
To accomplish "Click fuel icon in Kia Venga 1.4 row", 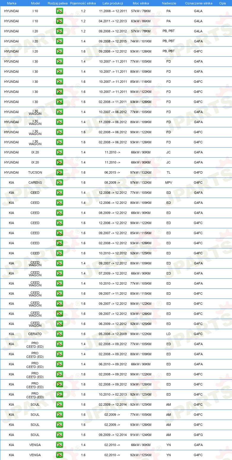I will (x=59, y=445).
